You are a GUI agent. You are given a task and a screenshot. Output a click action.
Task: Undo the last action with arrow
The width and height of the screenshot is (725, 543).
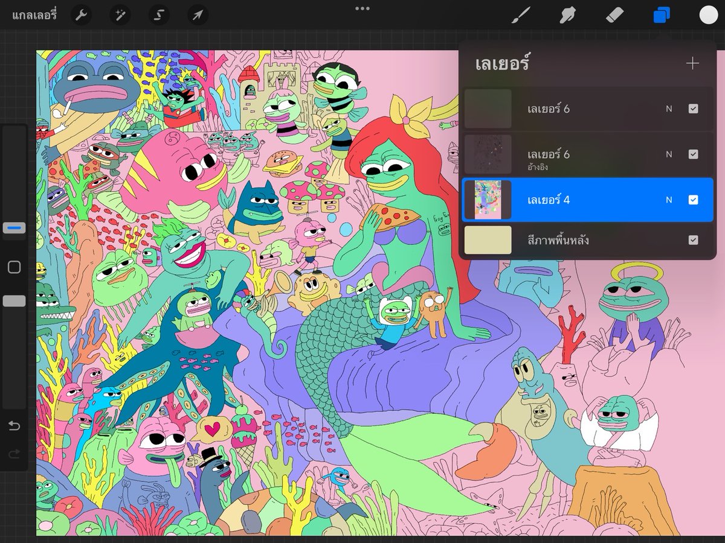tap(14, 427)
